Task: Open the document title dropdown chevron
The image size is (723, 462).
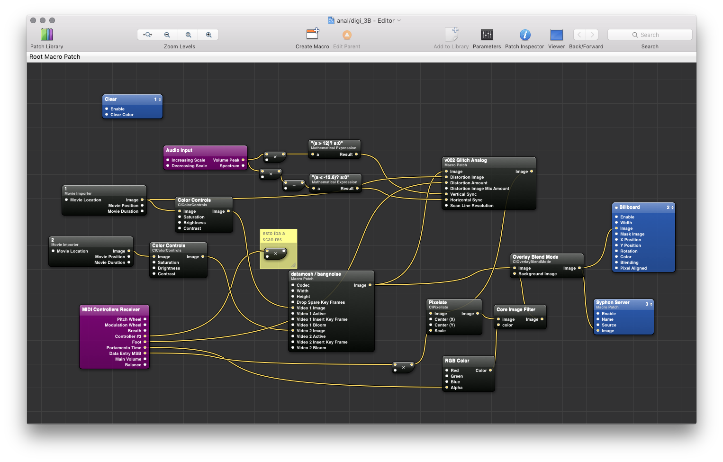Action: tap(399, 20)
